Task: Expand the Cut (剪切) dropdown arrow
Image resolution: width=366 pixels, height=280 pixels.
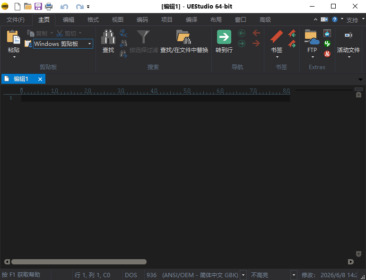Action: click(80, 33)
